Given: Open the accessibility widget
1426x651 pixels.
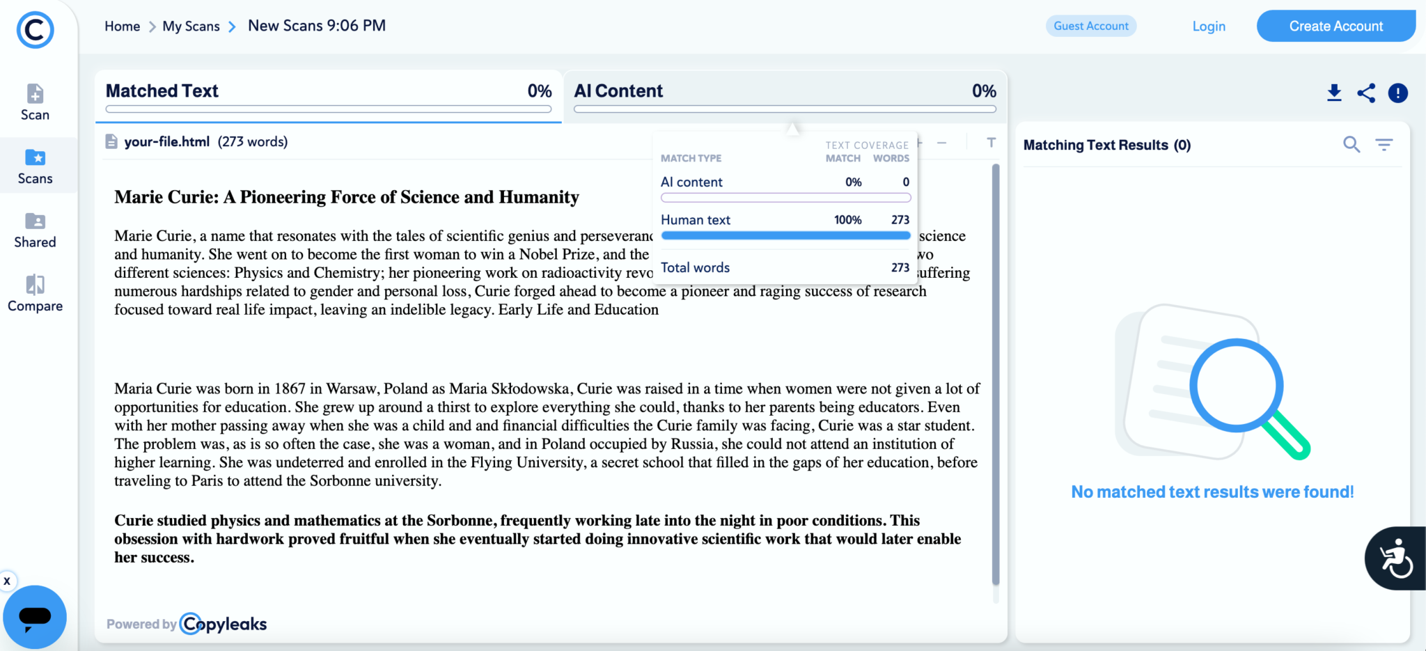Looking at the screenshot, I should [x=1396, y=558].
